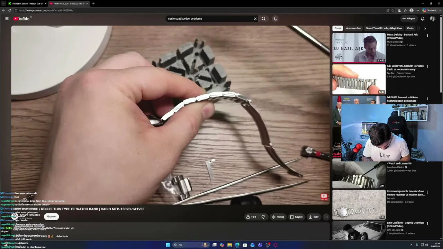Screen dimensions: 443x249
Task: Like the video with thumbs up
Action: point(251,217)
